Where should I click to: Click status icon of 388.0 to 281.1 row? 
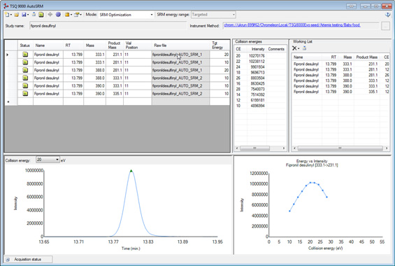[25, 70]
